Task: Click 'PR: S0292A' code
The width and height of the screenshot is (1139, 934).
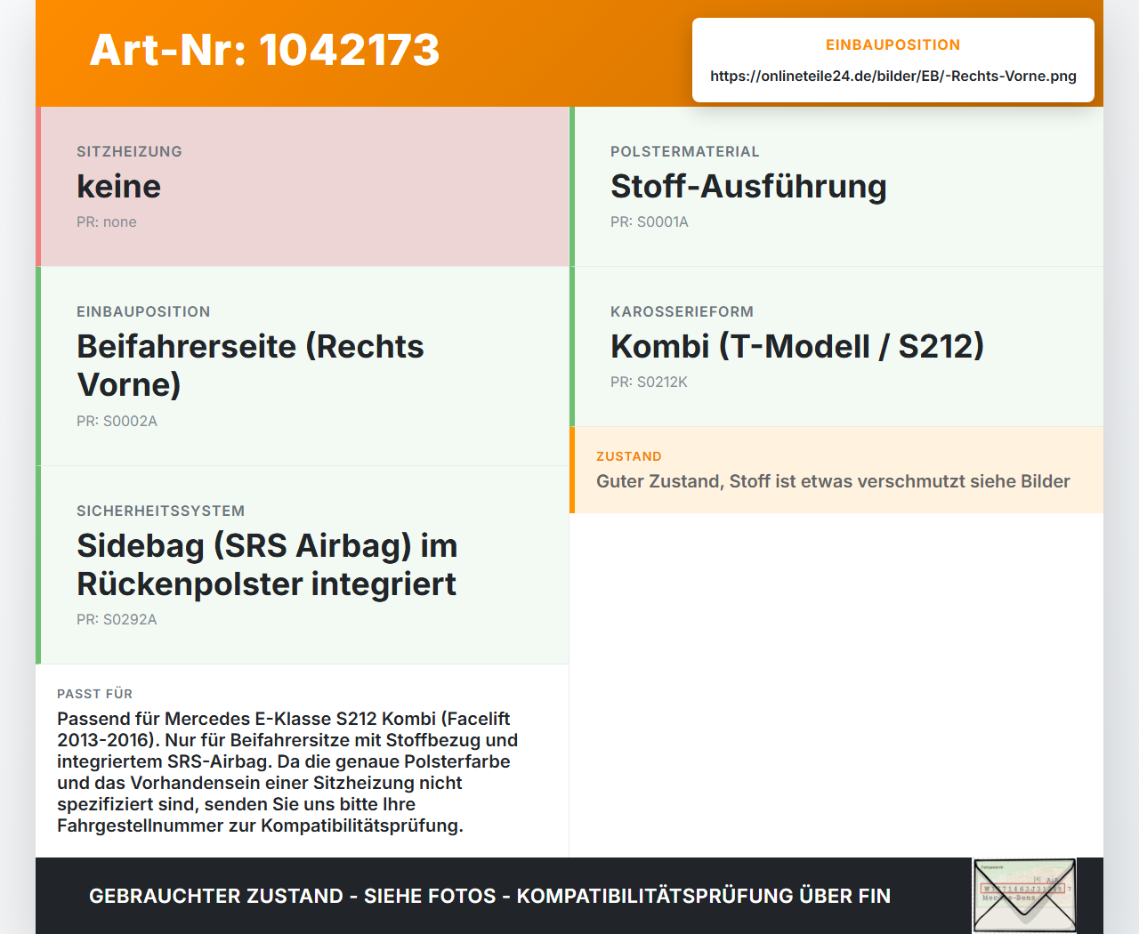Action: pos(117,619)
